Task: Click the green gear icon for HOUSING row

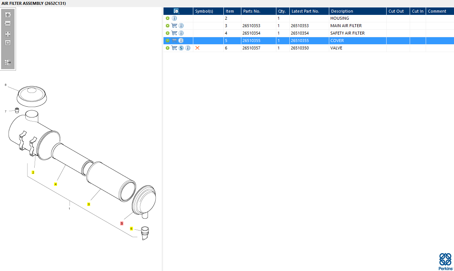Action: pyautogui.click(x=168, y=18)
